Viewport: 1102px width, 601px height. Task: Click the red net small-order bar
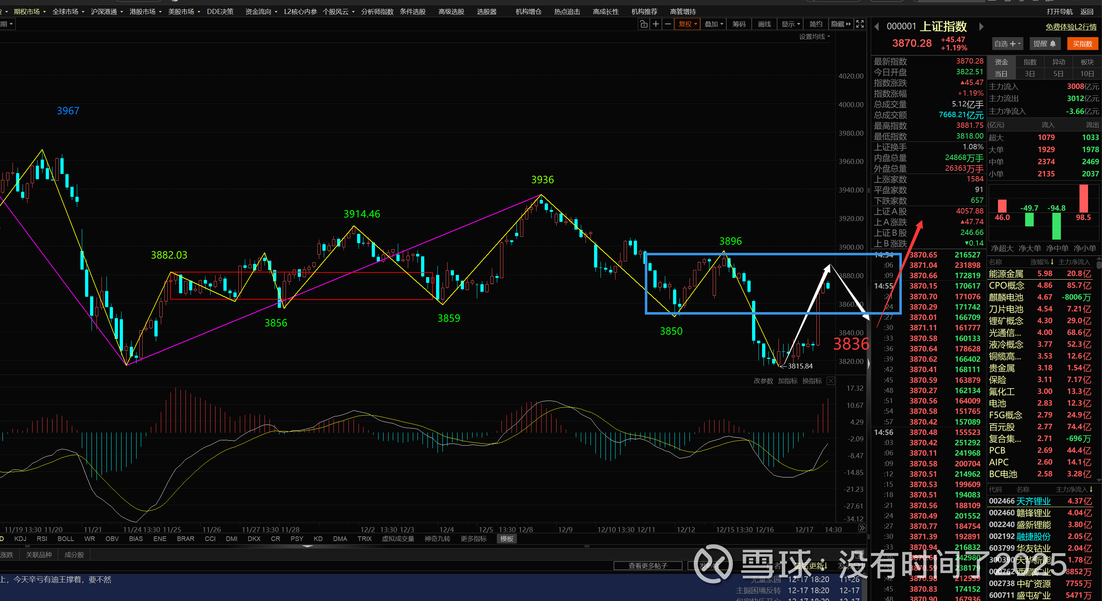(1084, 198)
